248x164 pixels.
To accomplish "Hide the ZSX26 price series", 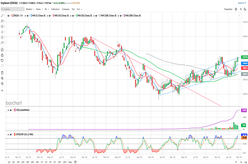I will point(8,15).
